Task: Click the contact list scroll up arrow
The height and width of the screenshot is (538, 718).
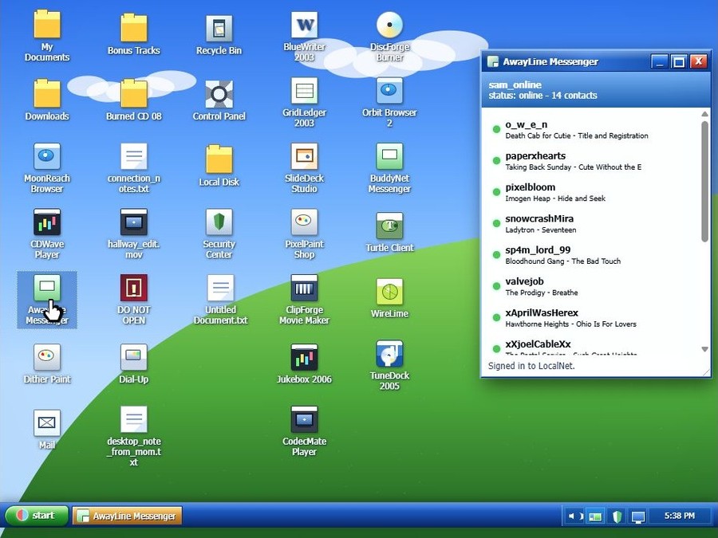Action: [704, 114]
